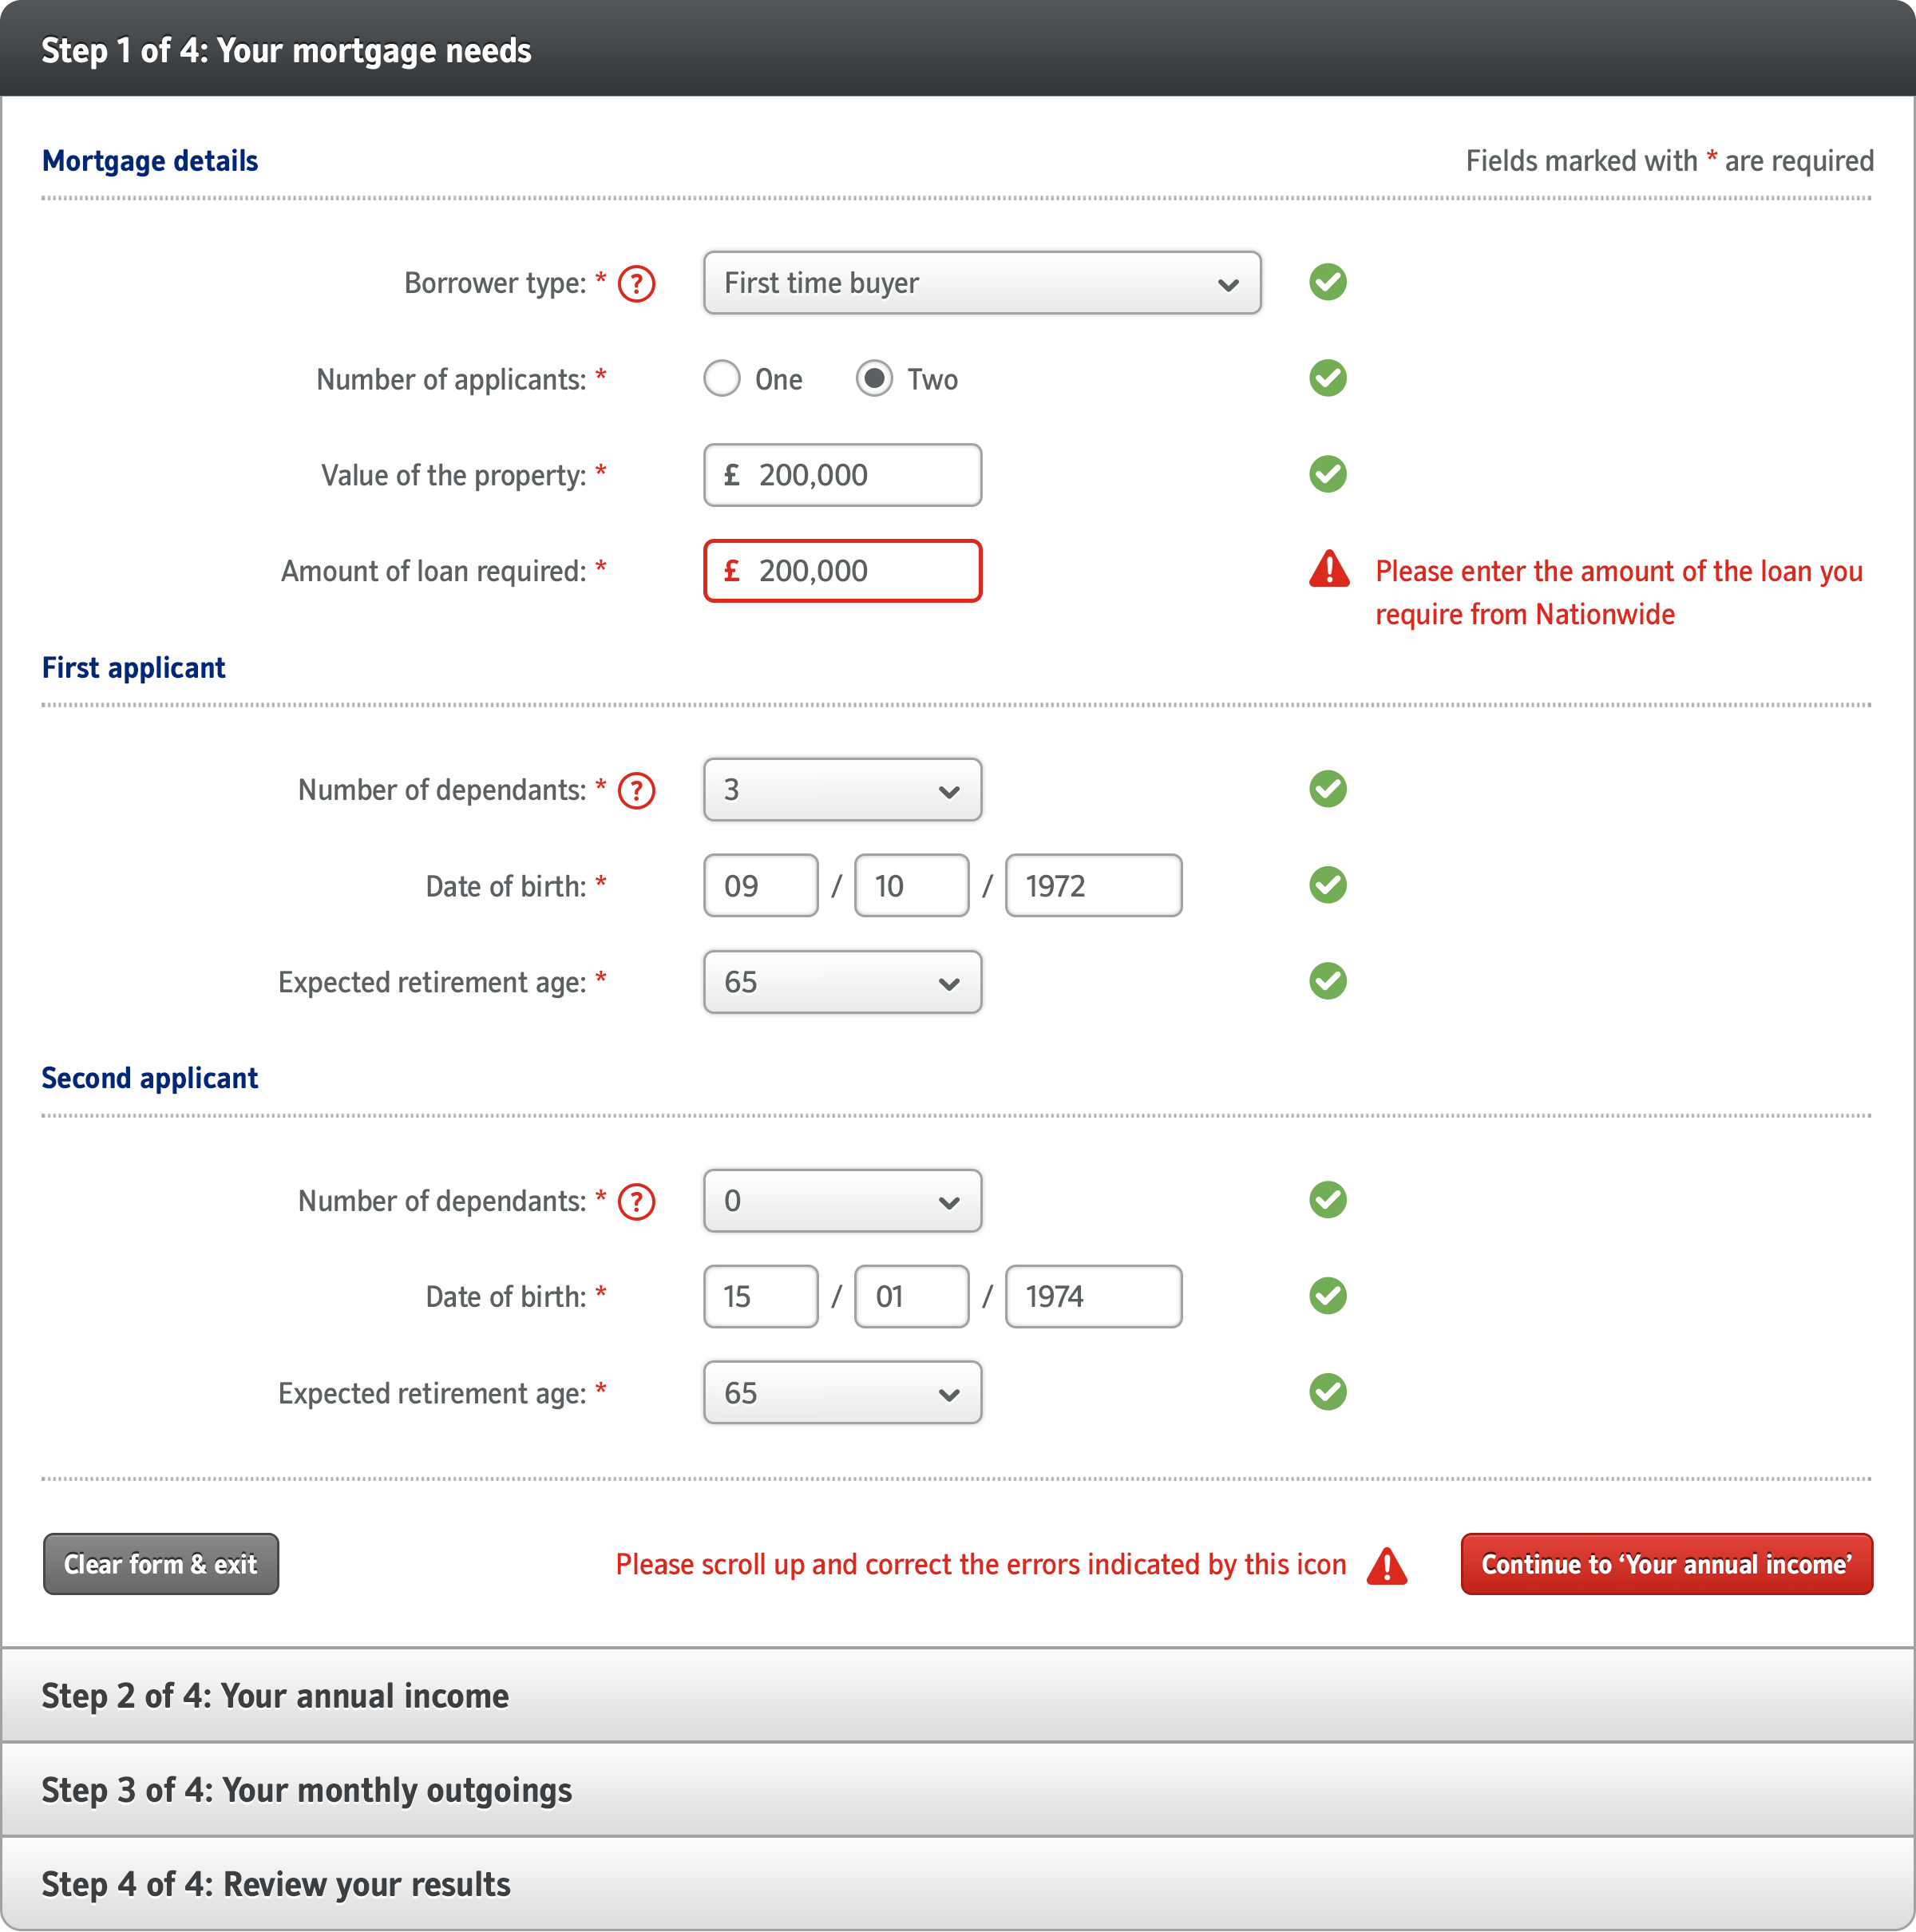The image size is (1916, 1932).
Task: Click red warning icon beside loan error
Action: 1329,569
